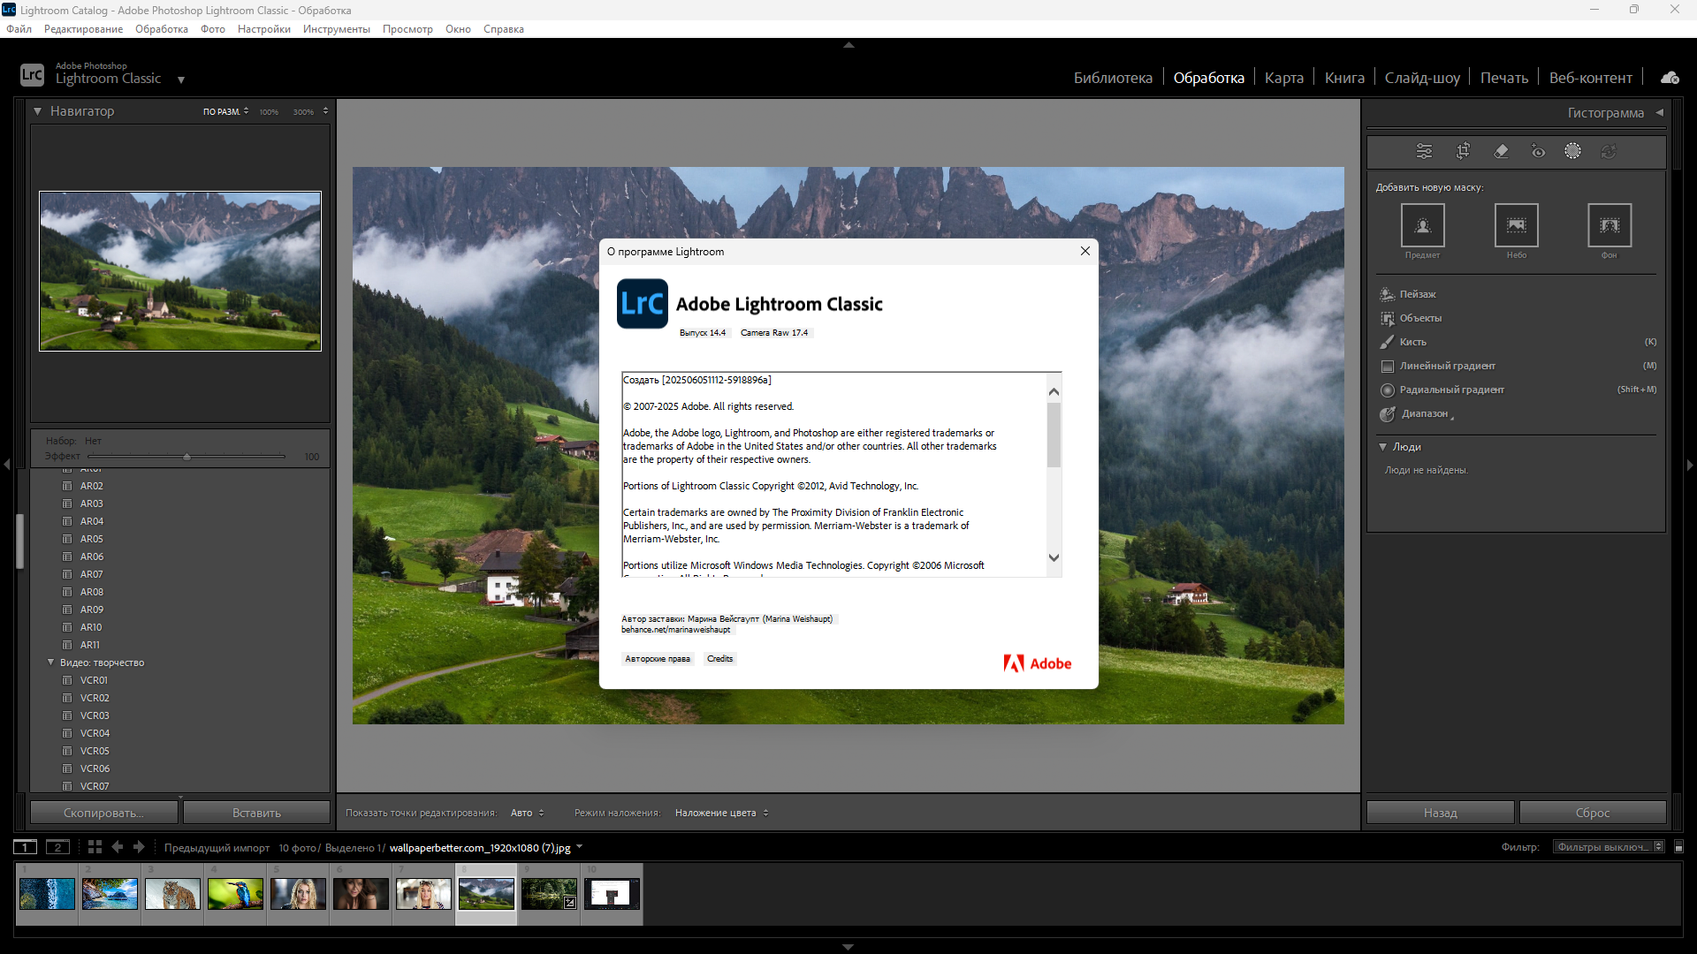Add a Фон (Background) mask
The image size is (1697, 954).
pyautogui.click(x=1609, y=225)
